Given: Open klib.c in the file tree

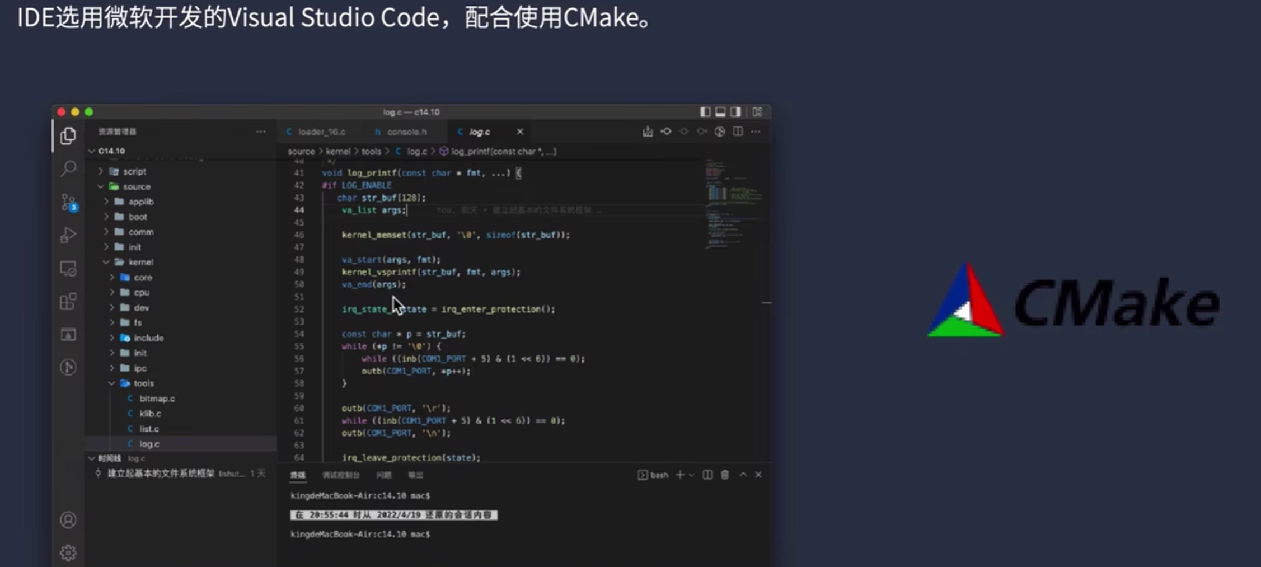Looking at the screenshot, I should 150,414.
